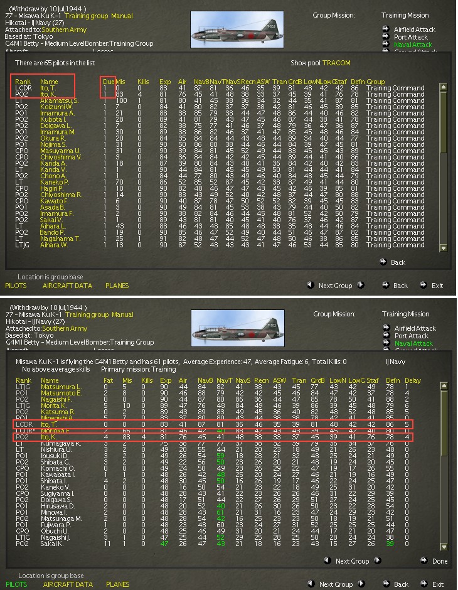Image resolution: width=458 pixels, height=590 pixels.
Task: Select pilot Katsuma R.
Action: pos(58,412)
